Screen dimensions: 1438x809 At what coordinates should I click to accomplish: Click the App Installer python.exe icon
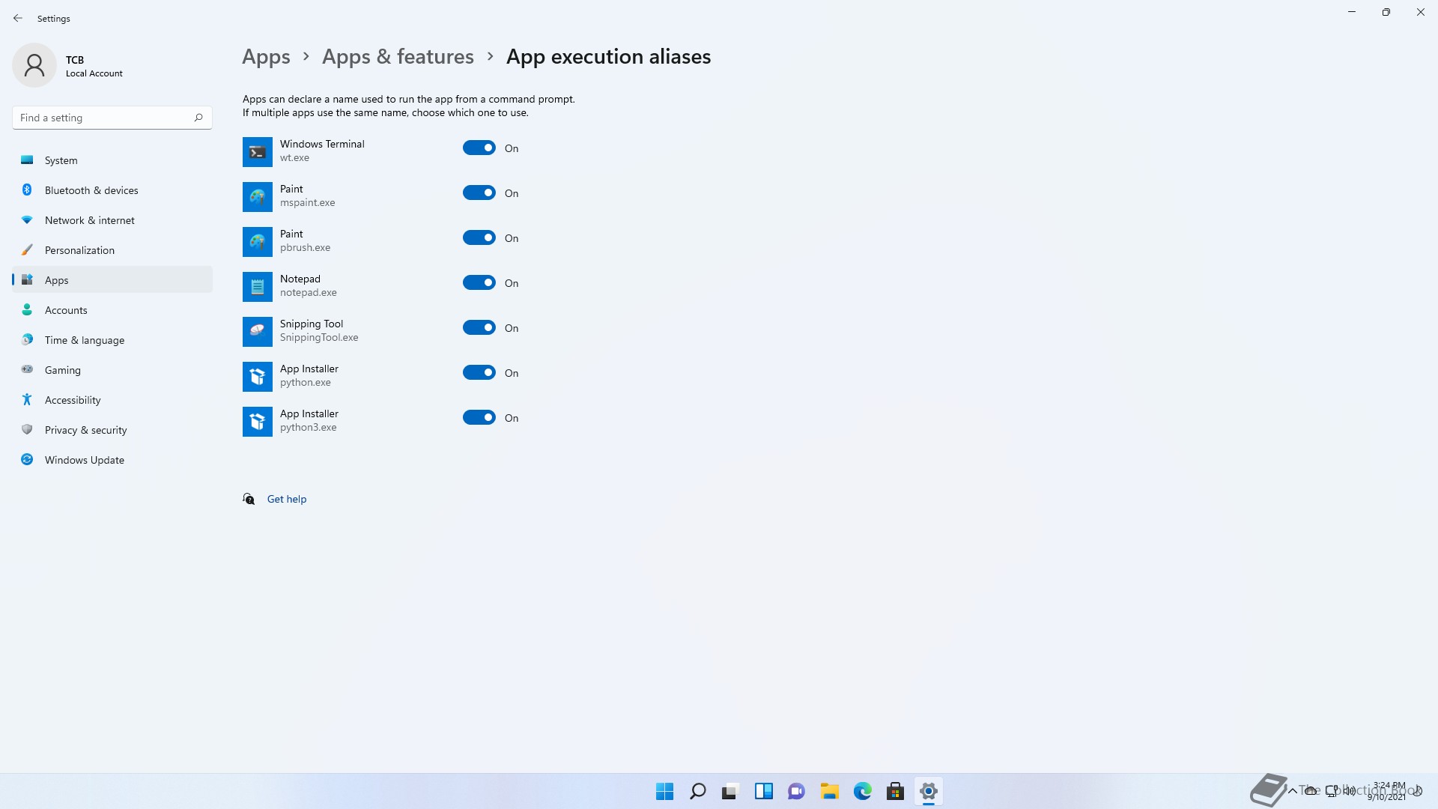click(257, 377)
